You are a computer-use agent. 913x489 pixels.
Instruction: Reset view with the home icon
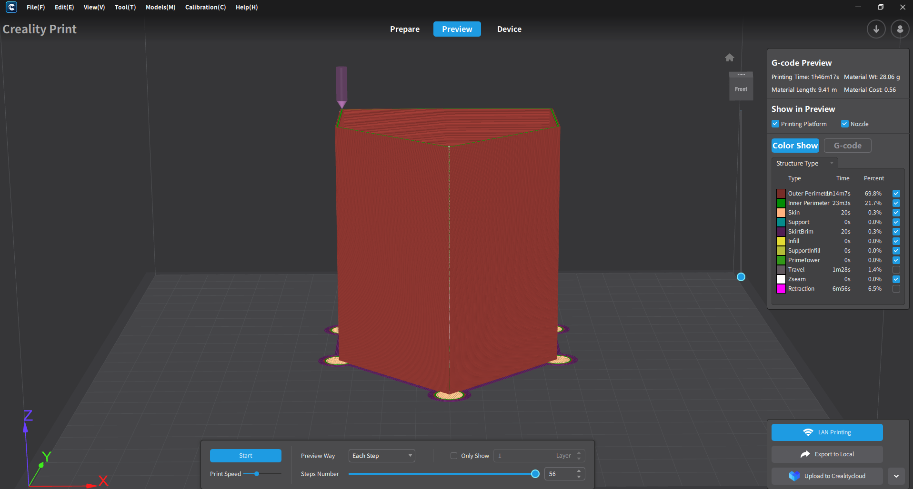(x=729, y=58)
